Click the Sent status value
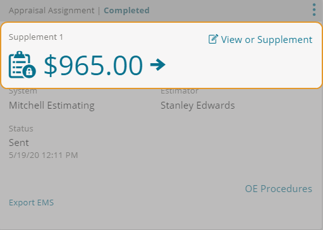Viewport: 323px width, 230px height. point(19,143)
